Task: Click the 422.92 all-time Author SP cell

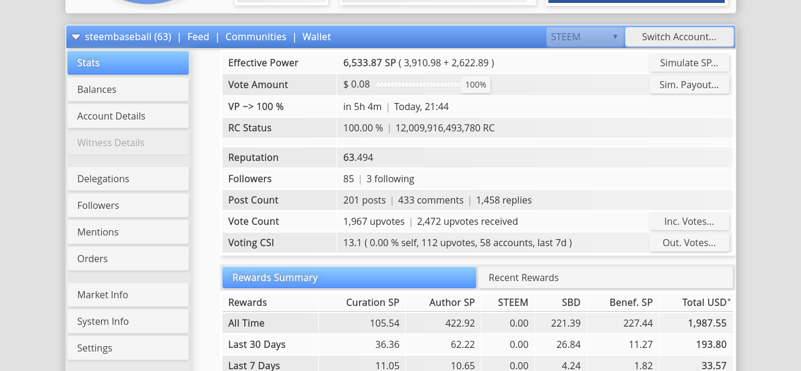Action: point(460,323)
